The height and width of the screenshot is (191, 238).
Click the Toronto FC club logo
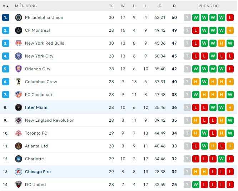click(19, 133)
